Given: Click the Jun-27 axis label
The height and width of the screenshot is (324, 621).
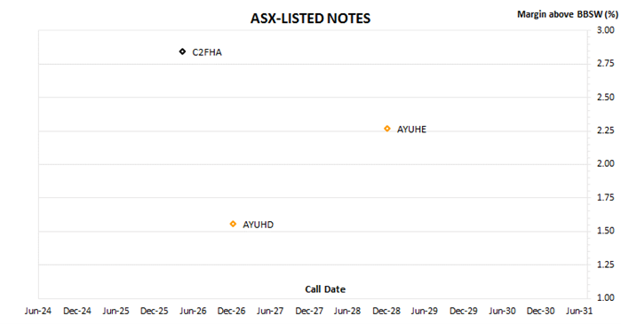Looking at the screenshot, I should [x=270, y=311].
